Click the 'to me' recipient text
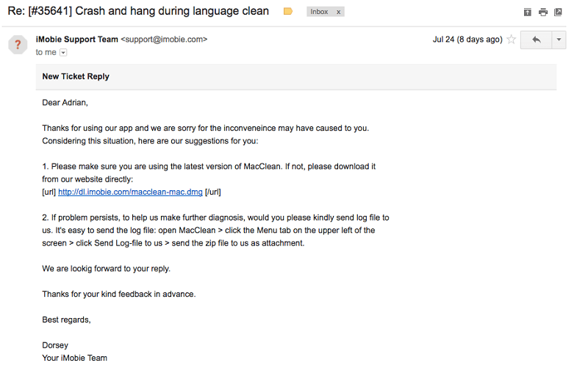This screenshot has width=588, height=371. pos(46,52)
